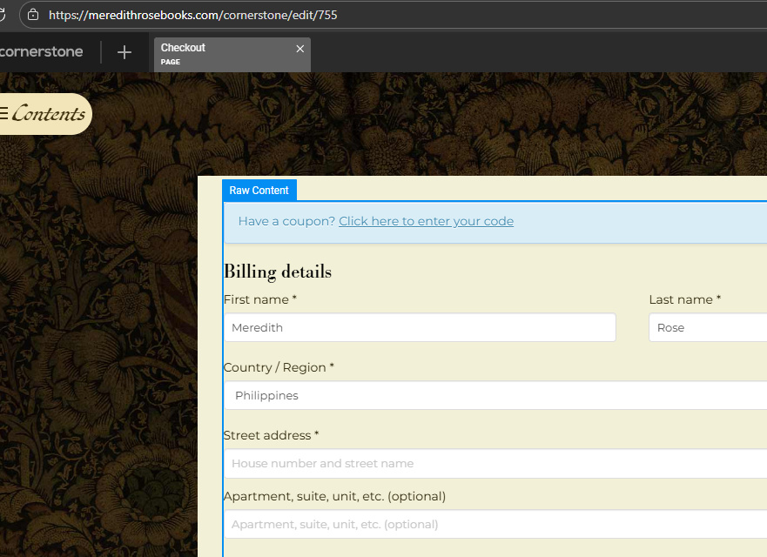Screen dimensions: 767x557
Task: Click into the Street address input
Action: [496, 463]
